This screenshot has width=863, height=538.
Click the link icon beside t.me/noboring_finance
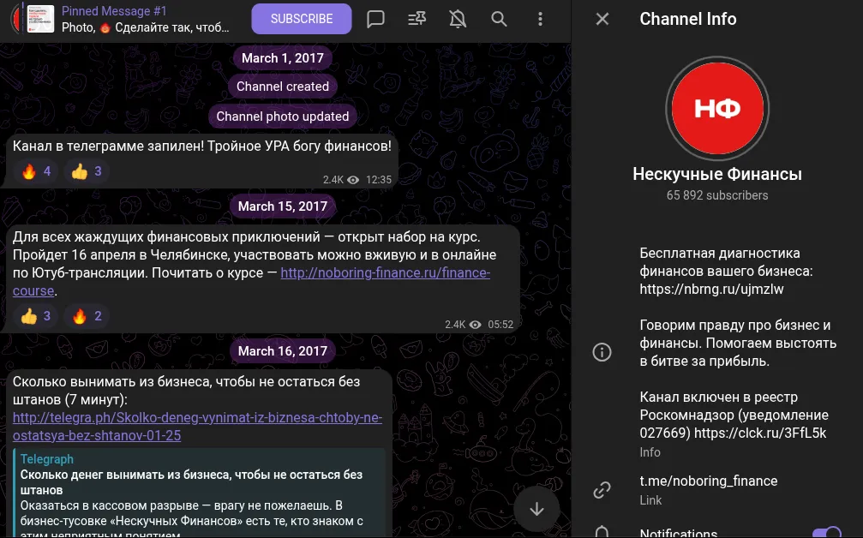click(x=602, y=489)
